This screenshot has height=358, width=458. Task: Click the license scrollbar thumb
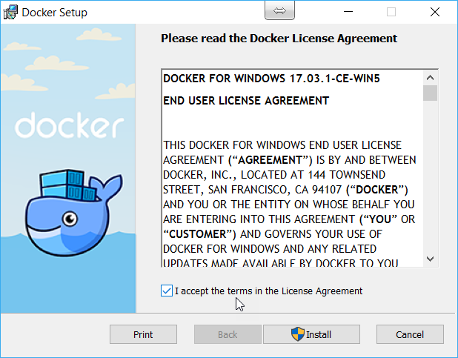[x=430, y=93]
